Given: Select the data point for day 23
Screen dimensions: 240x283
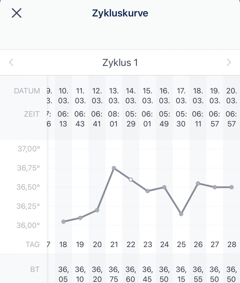Looking at the screenshot, I should coord(147,191).
